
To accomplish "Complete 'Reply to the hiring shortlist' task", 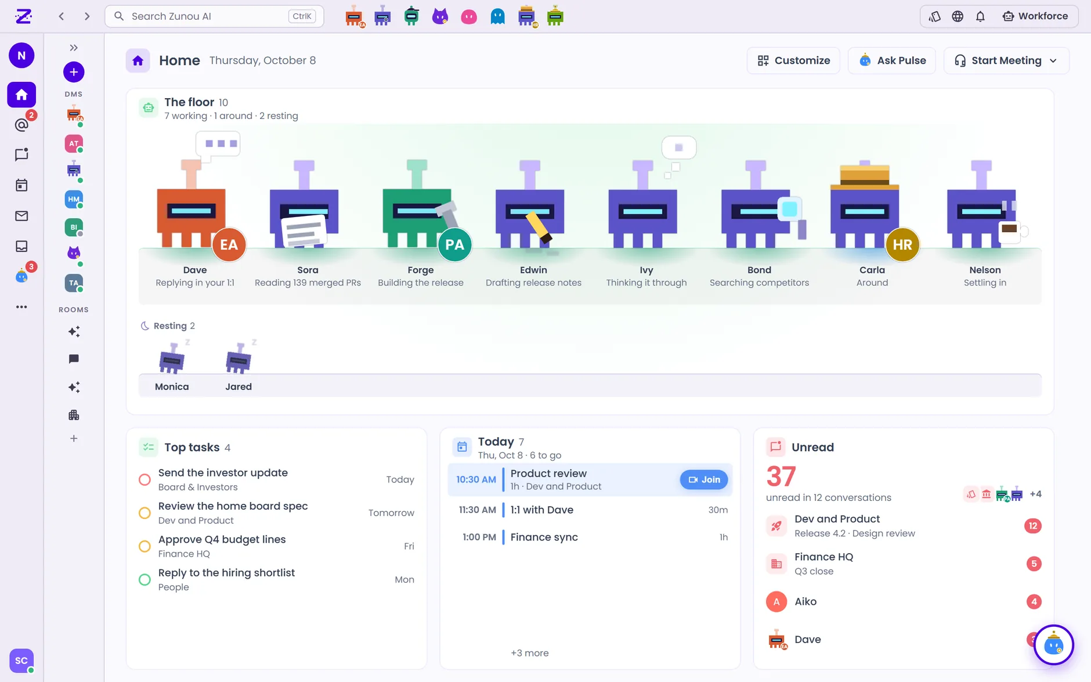I will [145, 579].
